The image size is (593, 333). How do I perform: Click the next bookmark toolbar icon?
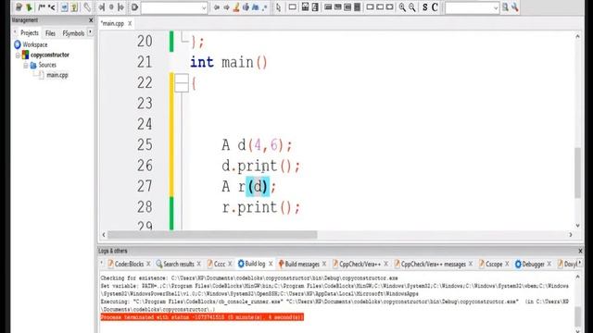(x=121, y=7)
